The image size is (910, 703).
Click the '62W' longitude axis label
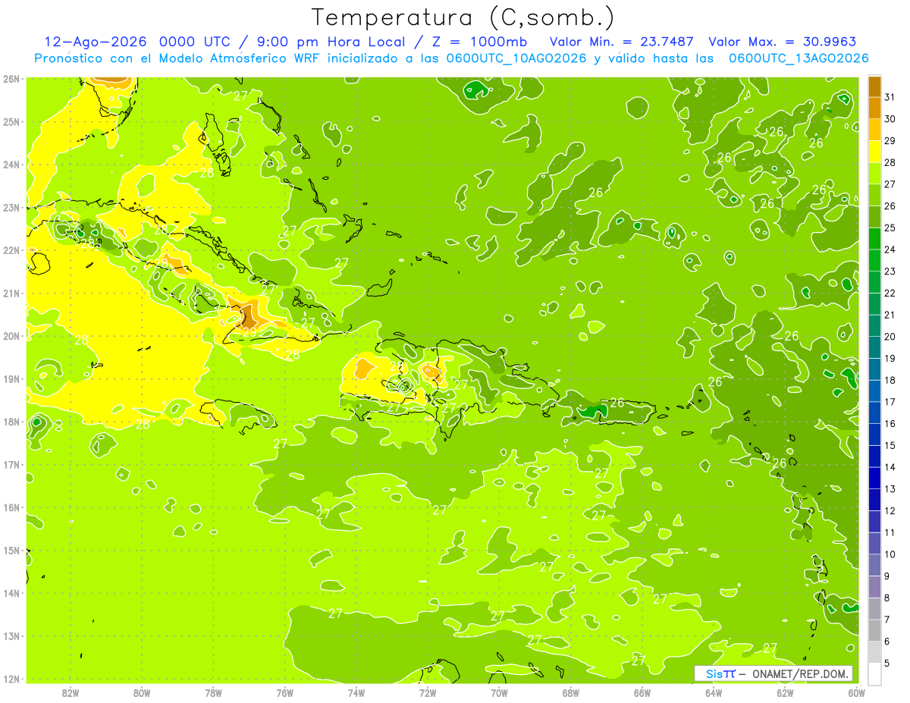click(785, 692)
